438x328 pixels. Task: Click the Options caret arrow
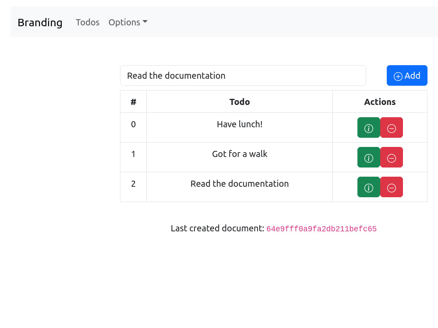[145, 21]
